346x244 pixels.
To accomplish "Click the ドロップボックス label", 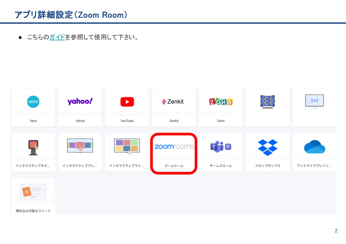I will [268, 166].
